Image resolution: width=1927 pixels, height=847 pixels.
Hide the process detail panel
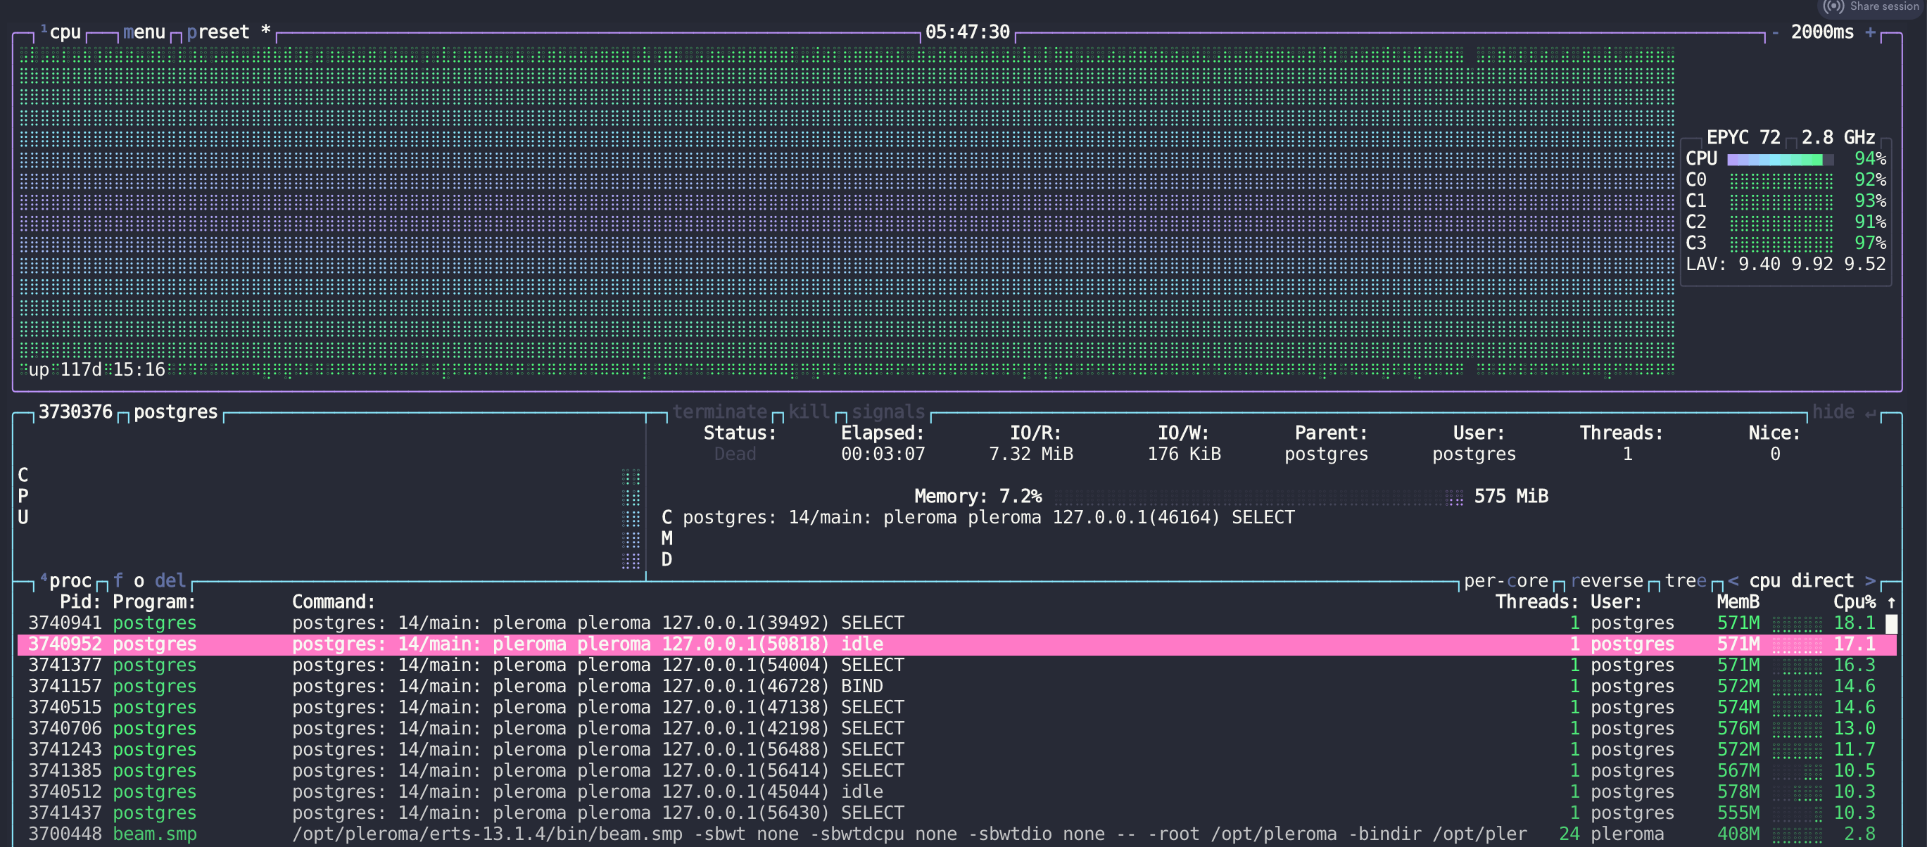click(x=1843, y=412)
